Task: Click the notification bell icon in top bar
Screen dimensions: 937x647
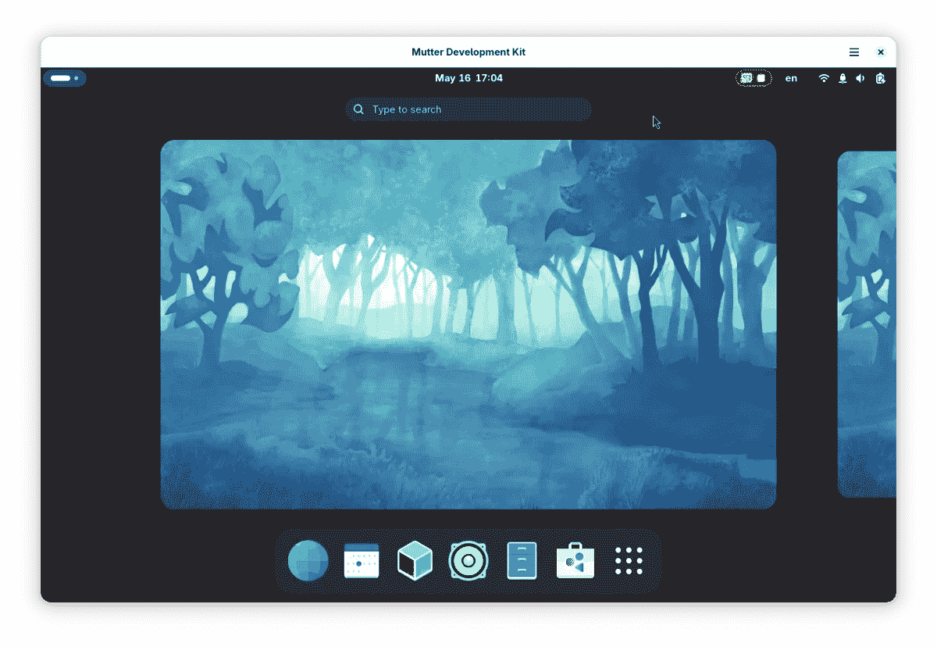Action: coord(843,78)
